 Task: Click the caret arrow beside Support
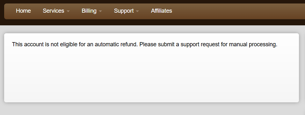(137, 11)
